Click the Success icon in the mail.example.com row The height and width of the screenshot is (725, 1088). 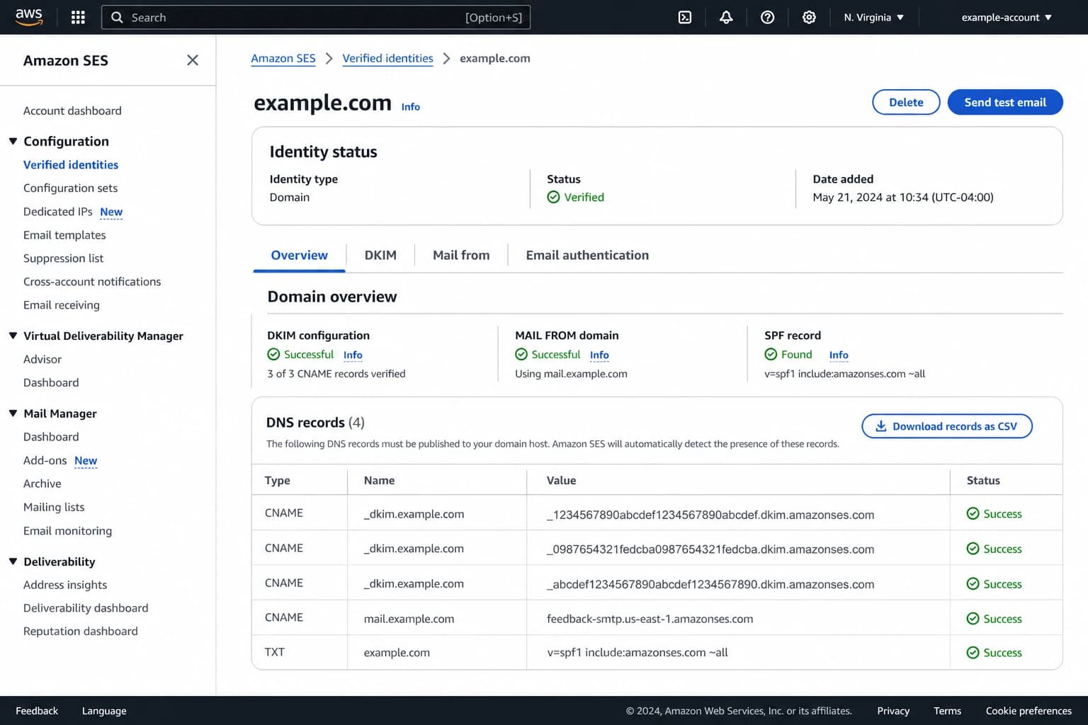[973, 619]
